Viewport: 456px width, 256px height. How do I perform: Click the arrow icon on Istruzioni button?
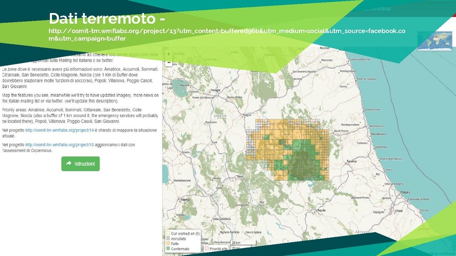(x=69, y=163)
